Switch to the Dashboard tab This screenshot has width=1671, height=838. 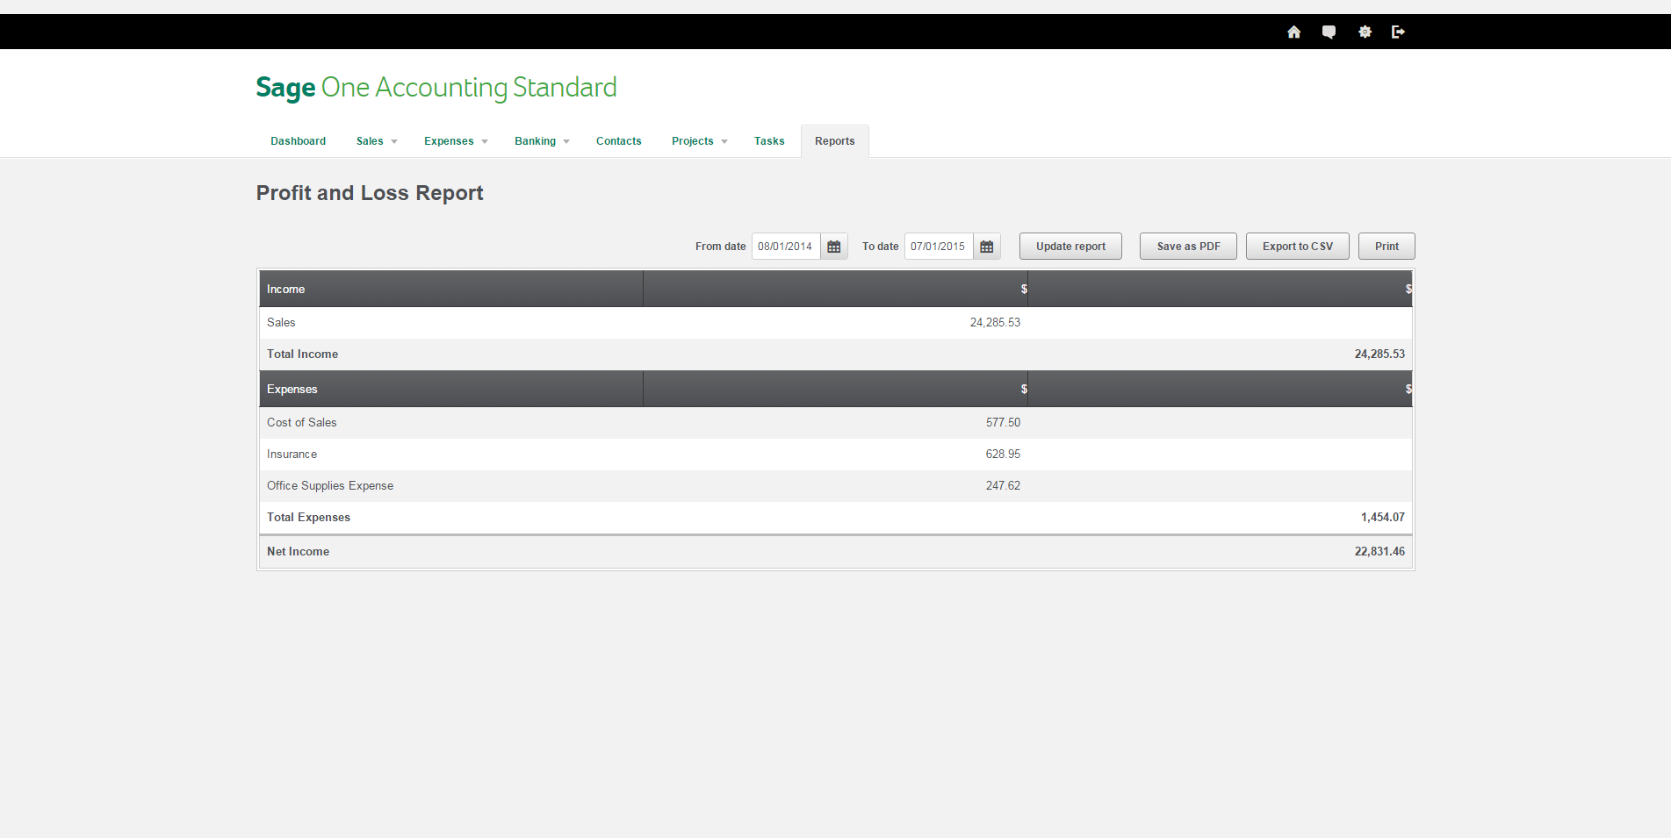pos(298,140)
